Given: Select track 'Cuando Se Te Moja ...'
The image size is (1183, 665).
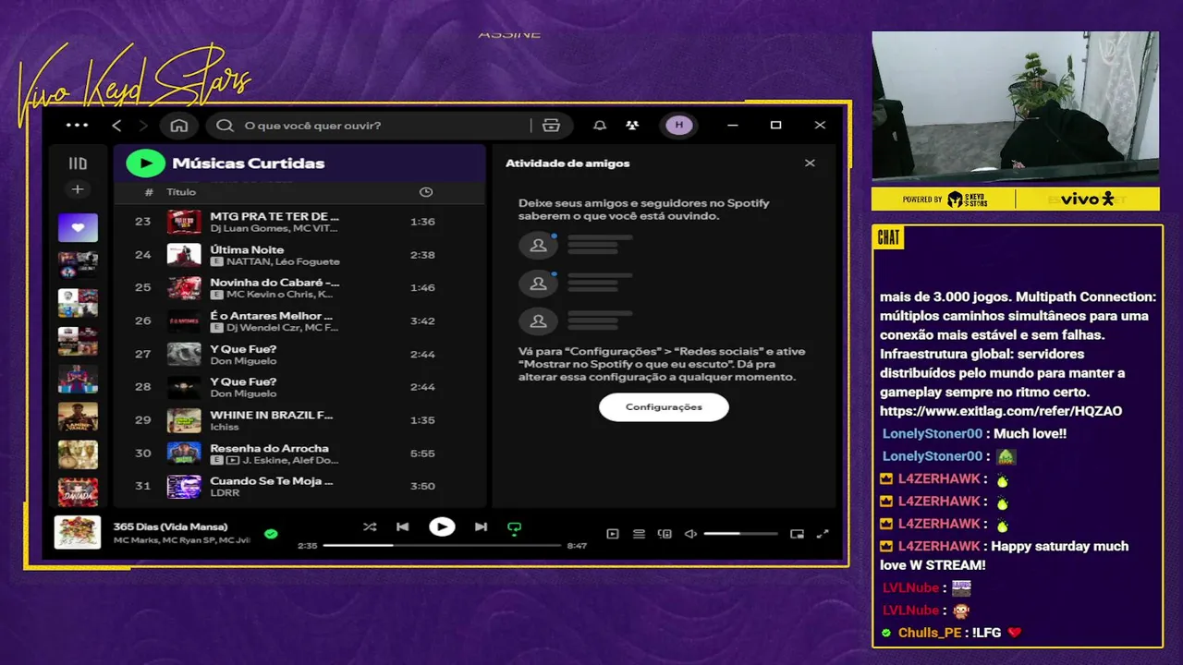Looking at the screenshot, I should 299,487.
